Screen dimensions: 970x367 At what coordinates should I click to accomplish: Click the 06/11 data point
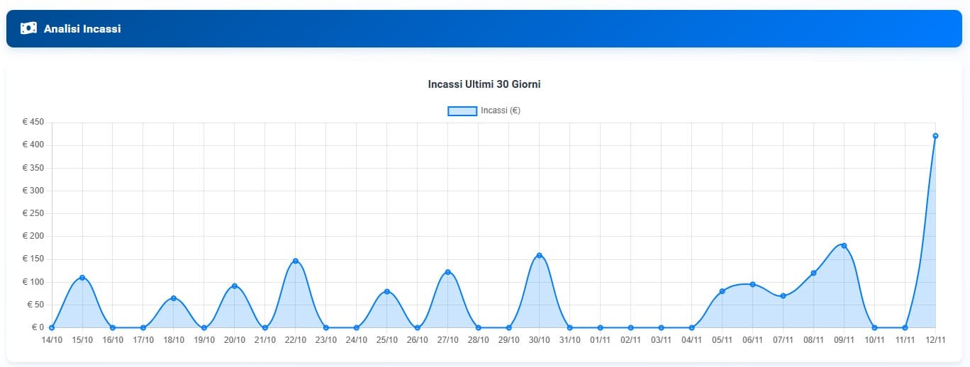[752, 284]
